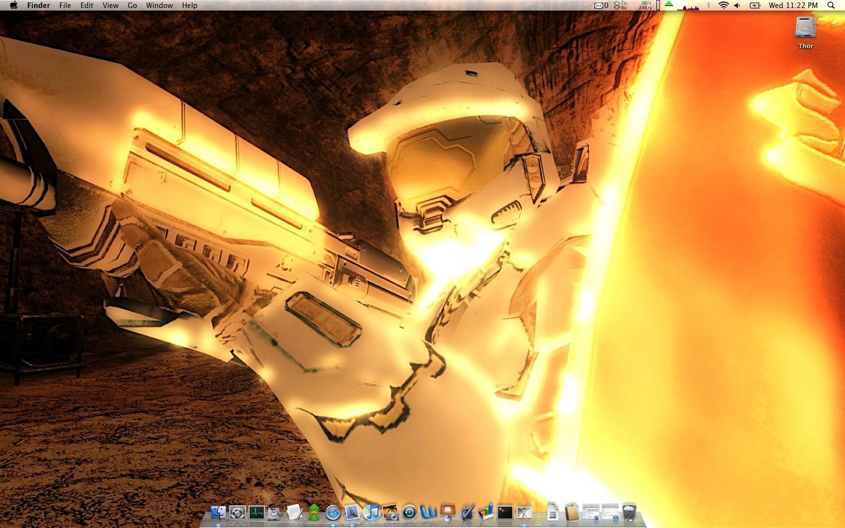Image resolution: width=845 pixels, height=528 pixels.
Task: Open the View menu
Action: click(x=110, y=6)
